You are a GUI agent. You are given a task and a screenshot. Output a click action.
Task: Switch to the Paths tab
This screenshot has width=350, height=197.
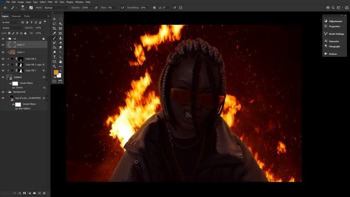point(27,16)
